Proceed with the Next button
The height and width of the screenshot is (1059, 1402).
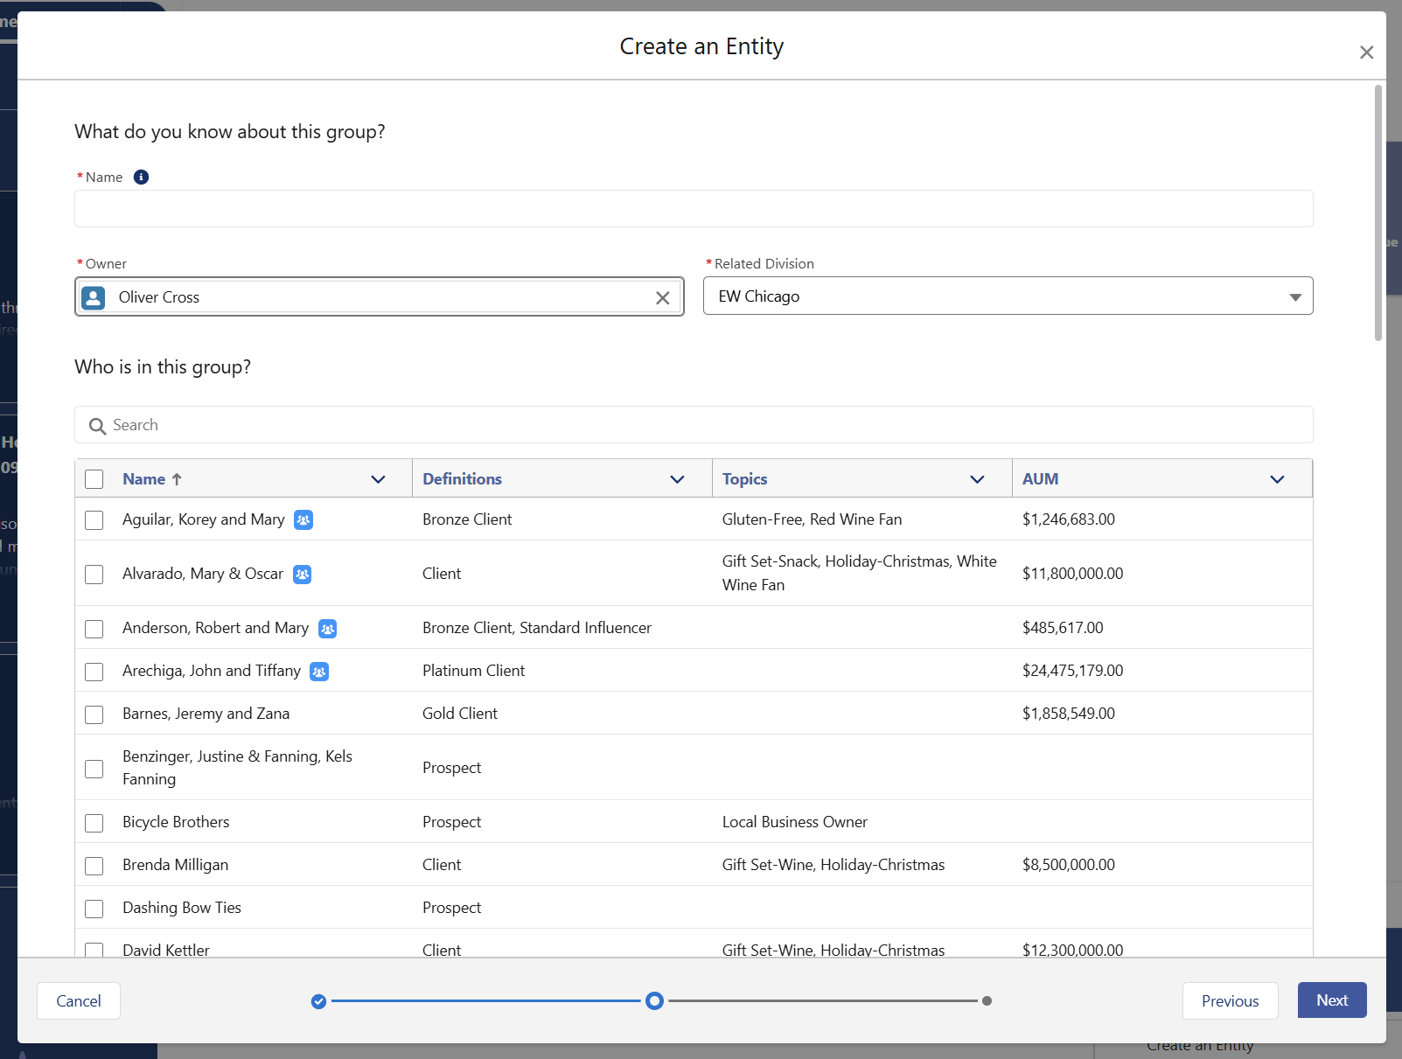click(x=1332, y=1000)
